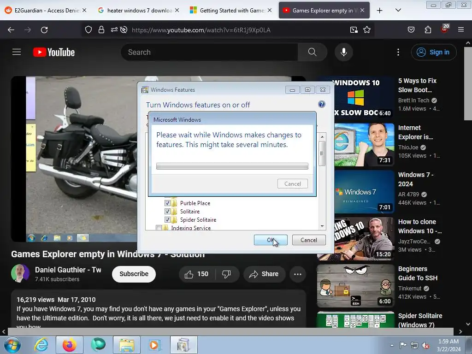Screen dimensions: 472x354
Task: Open Daniel Gauthier channel avatar
Action: click(x=20, y=273)
